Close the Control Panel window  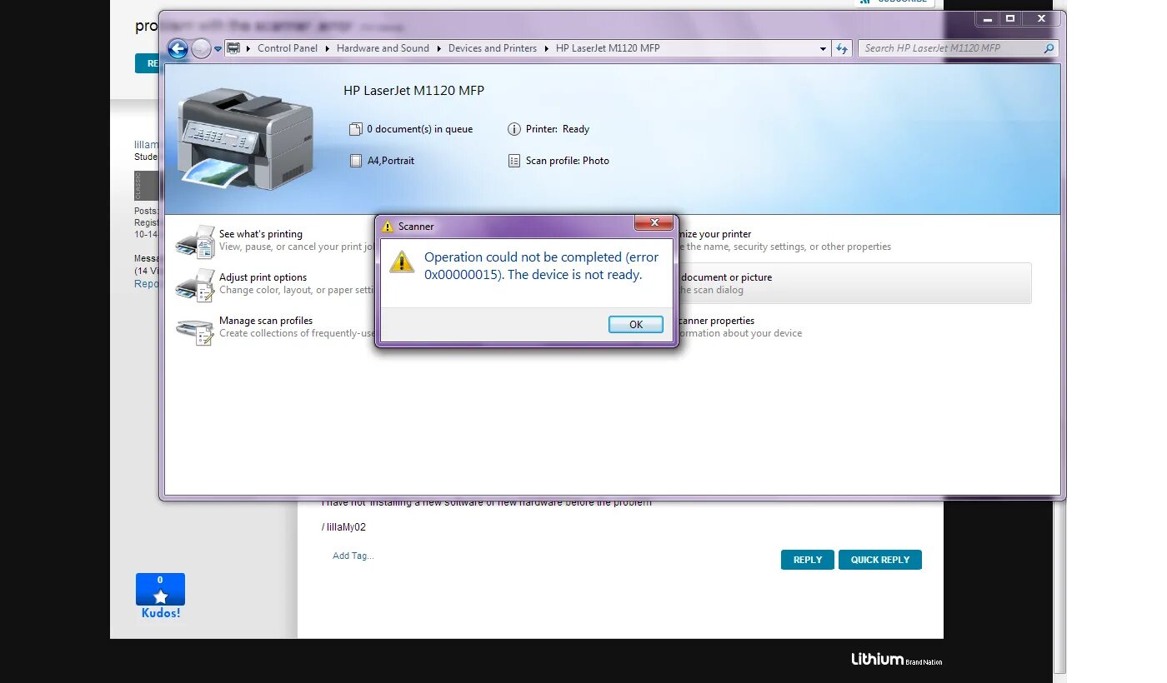click(x=1041, y=18)
